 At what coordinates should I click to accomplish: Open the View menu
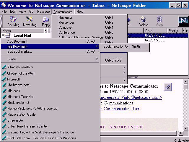(22, 12)
